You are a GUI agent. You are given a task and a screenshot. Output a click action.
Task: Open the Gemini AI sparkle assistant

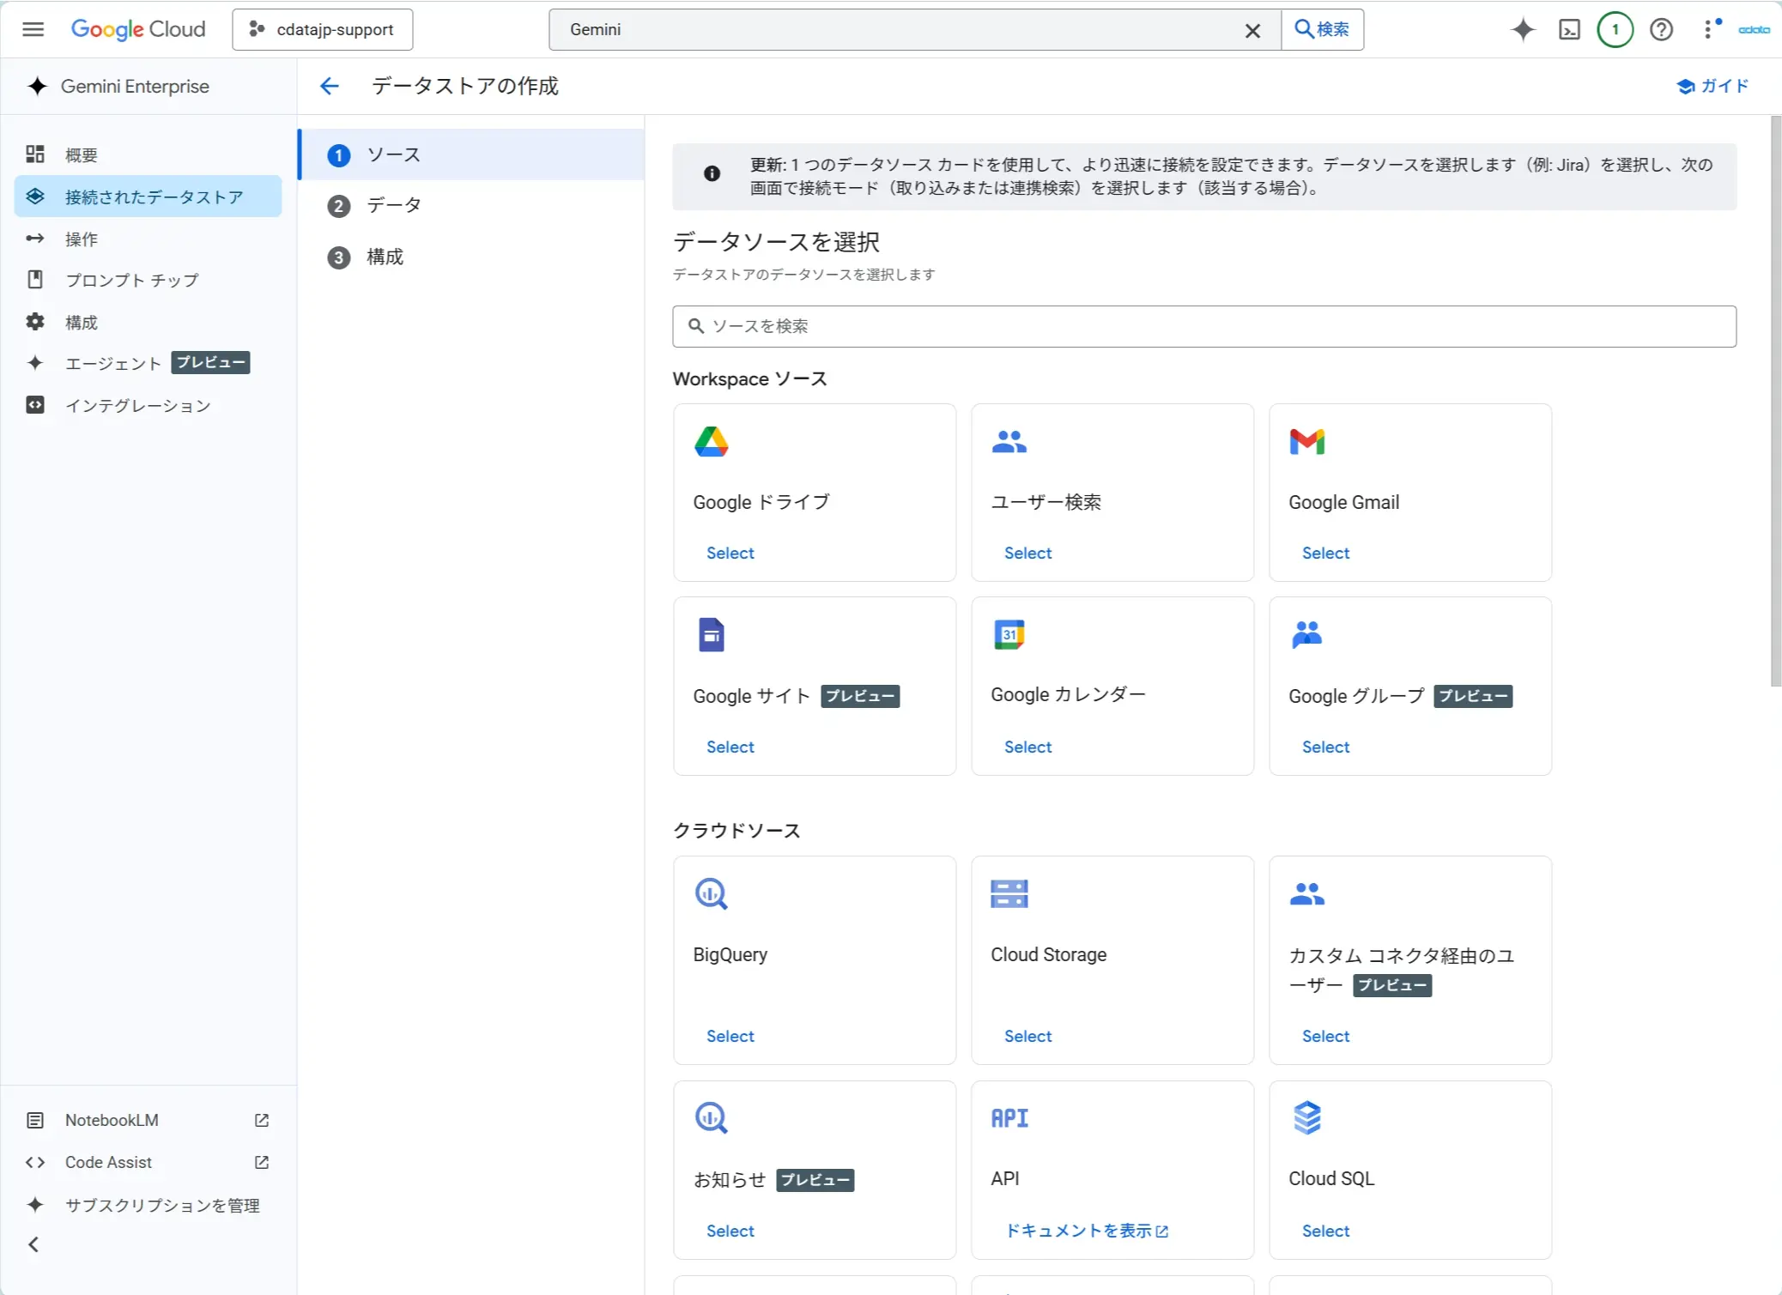(x=1523, y=29)
